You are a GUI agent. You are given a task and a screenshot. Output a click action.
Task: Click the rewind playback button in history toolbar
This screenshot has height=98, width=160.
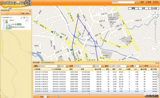(153, 66)
